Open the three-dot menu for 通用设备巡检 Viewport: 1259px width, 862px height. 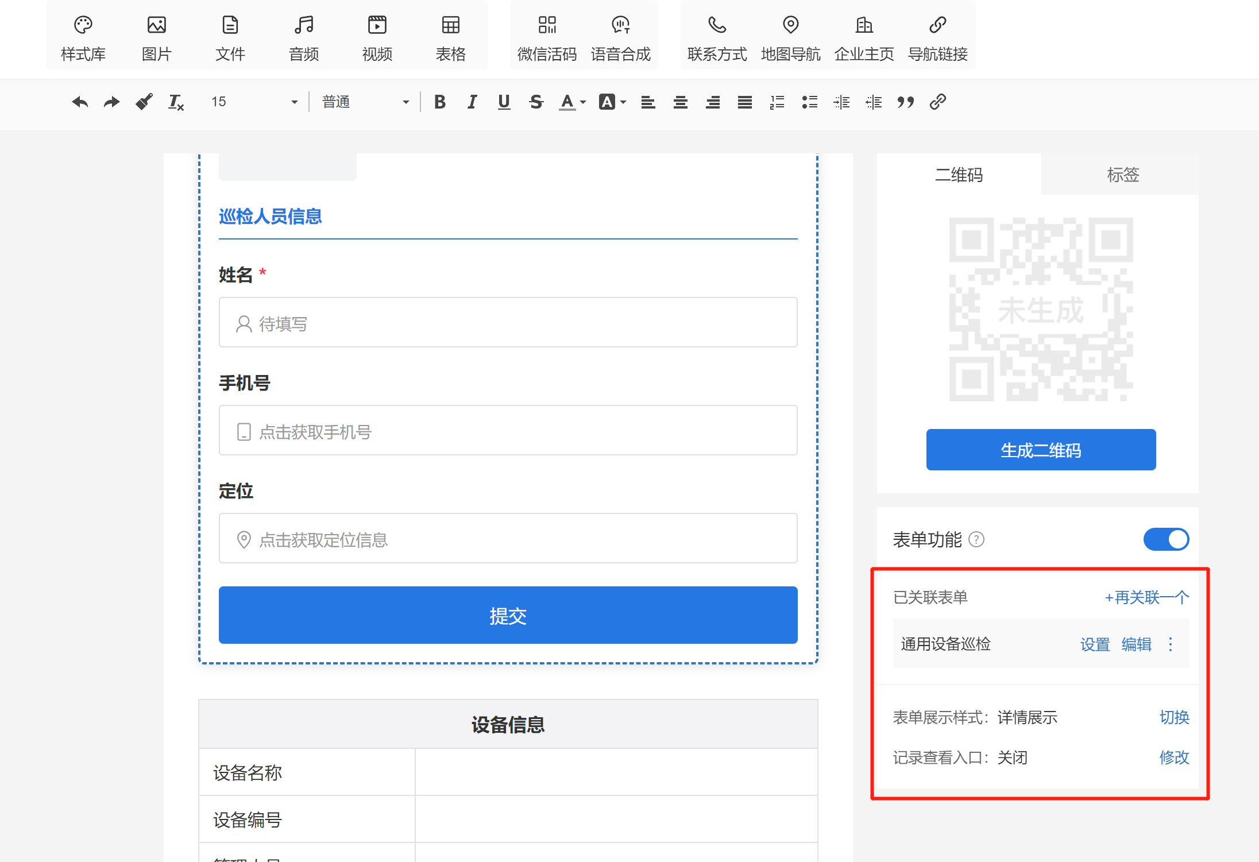[1171, 644]
